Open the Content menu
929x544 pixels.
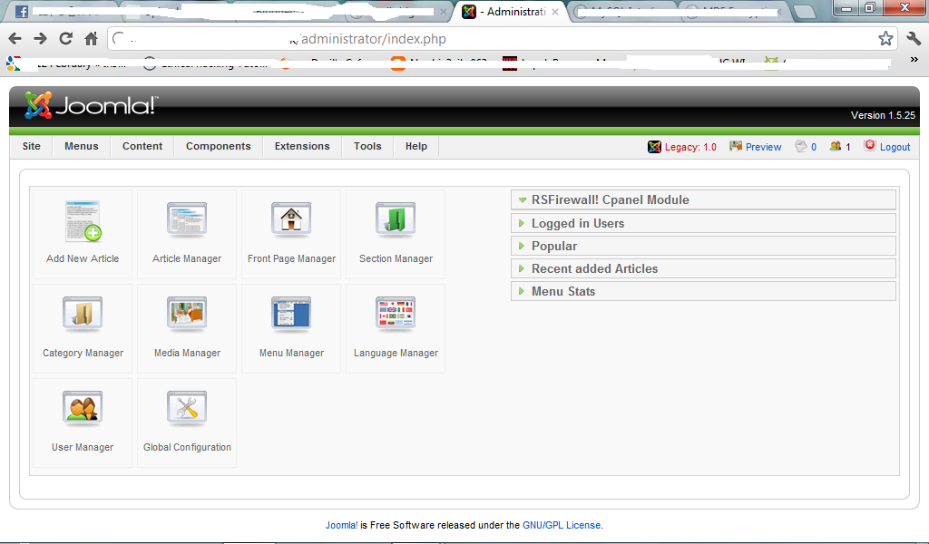(x=142, y=146)
